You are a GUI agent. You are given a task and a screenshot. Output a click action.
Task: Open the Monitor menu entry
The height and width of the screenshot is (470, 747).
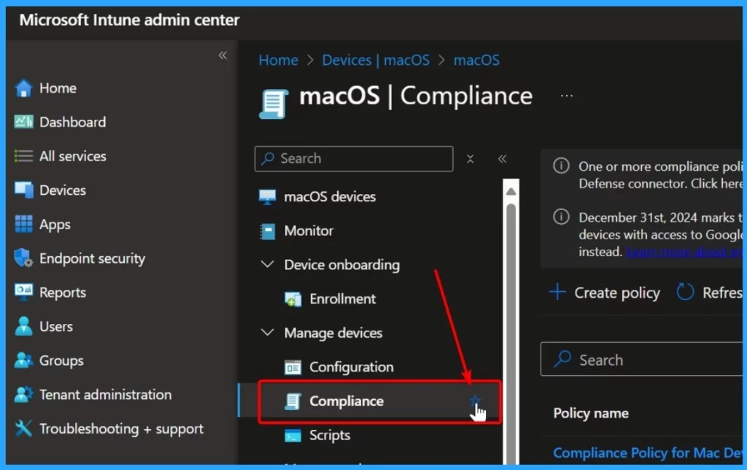(309, 231)
